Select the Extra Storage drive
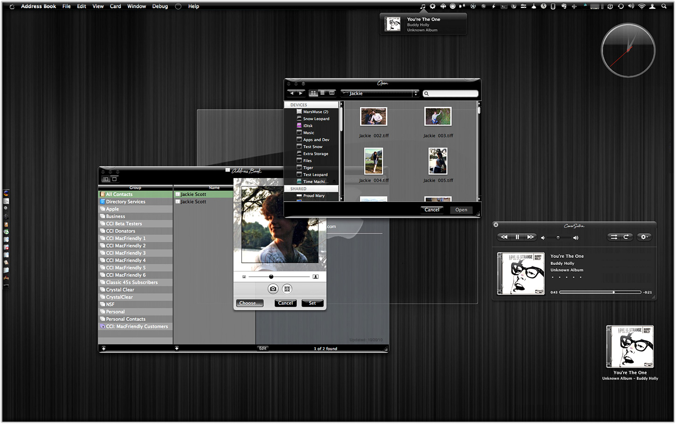Viewport: 676px width, 424px height. tap(311, 154)
